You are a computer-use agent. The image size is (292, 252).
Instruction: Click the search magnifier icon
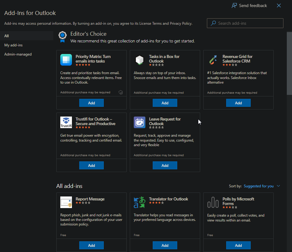pos(213,23)
